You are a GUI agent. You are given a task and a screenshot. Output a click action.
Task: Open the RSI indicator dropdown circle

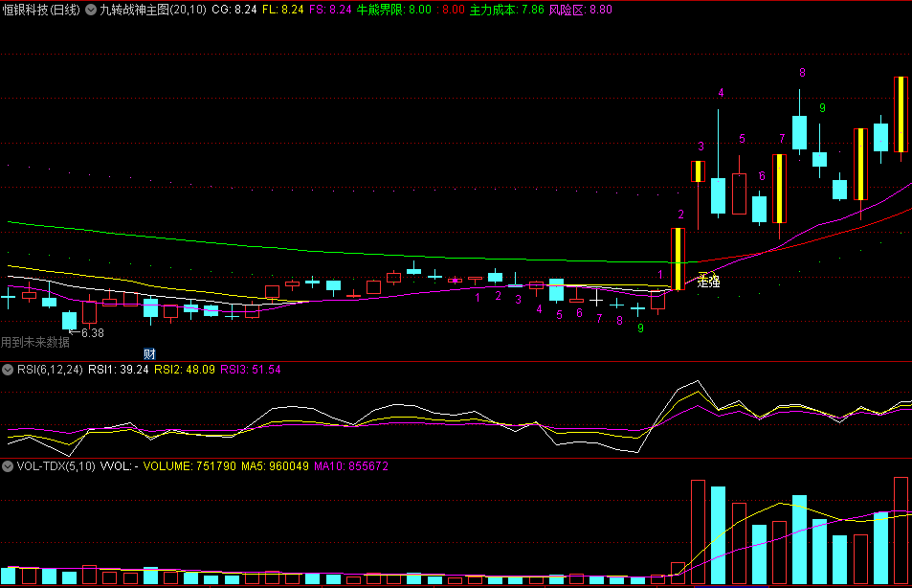pos(8,370)
